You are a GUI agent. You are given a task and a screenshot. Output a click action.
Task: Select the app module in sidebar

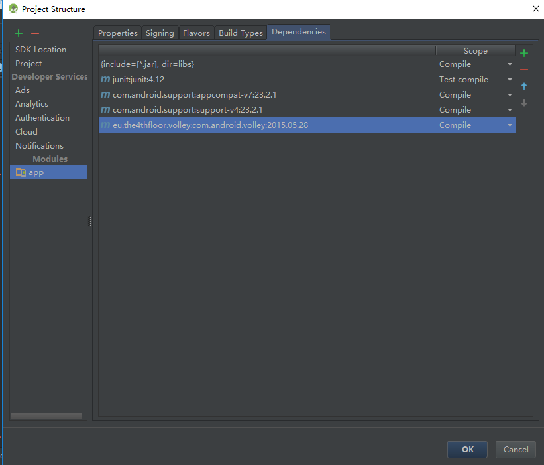click(36, 172)
